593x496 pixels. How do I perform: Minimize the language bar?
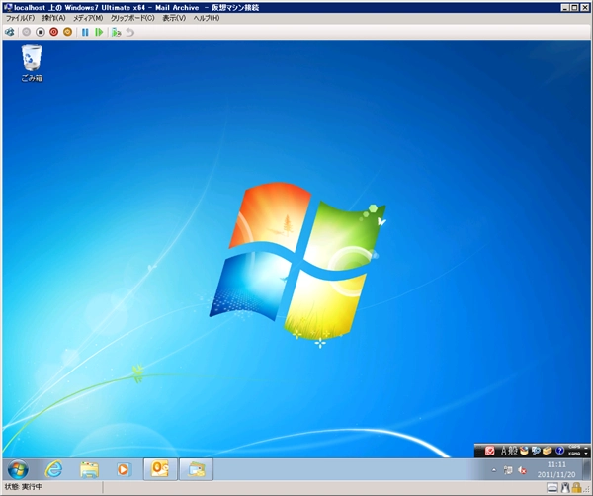click(x=586, y=448)
